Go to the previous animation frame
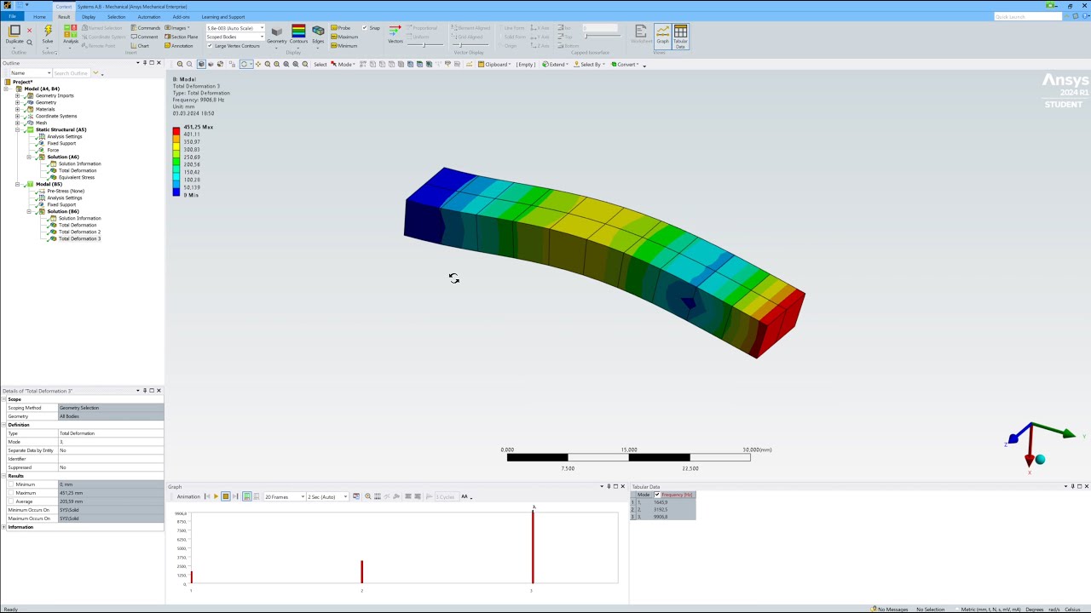1091x613 pixels. [x=206, y=496]
